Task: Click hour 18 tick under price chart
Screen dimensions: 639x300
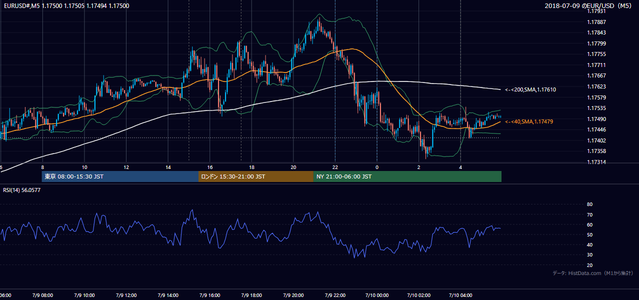Action: click(252, 167)
